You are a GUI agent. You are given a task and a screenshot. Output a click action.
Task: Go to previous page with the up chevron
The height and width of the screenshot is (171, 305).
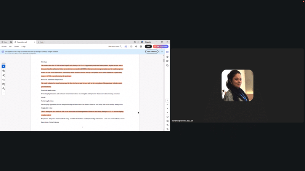(167, 109)
